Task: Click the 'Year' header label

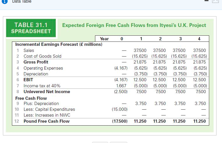Action: pos(104,39)
